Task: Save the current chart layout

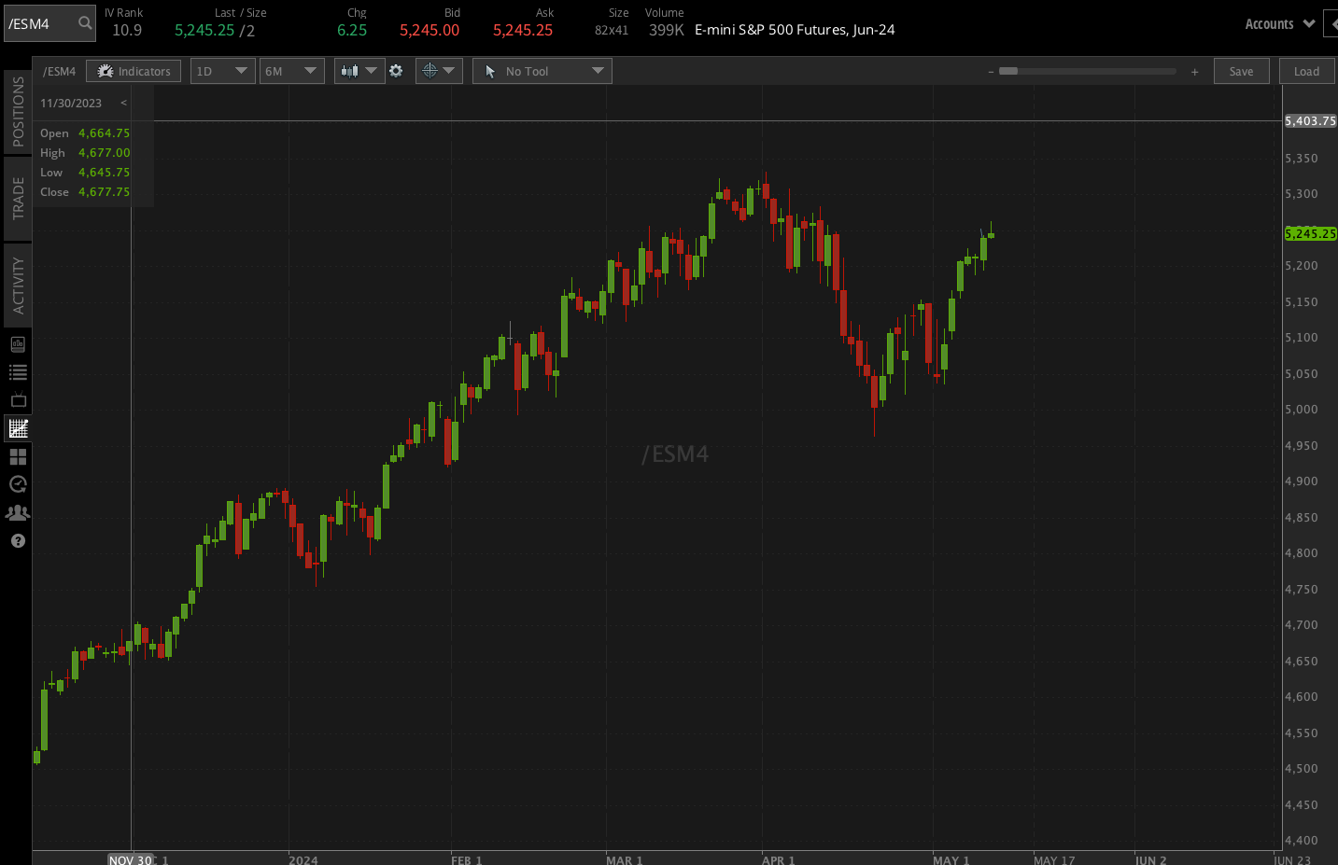Action: pyautogui.click(x=1241, y=70)
